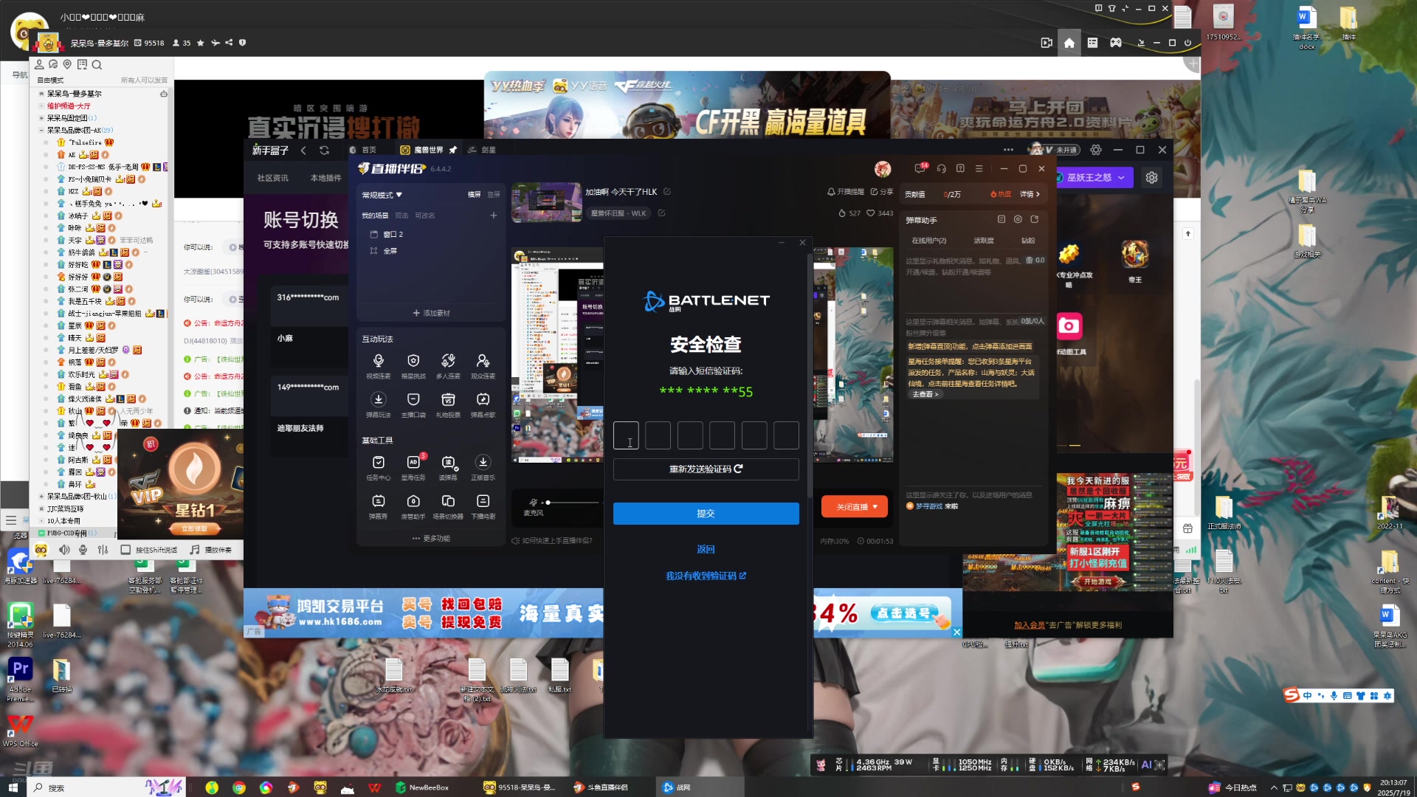Open 弹幕玩法 danmaku gameplay icon
Image resolution: width=1417 pixels, height=797 pixels.
(x=378, y=404)
